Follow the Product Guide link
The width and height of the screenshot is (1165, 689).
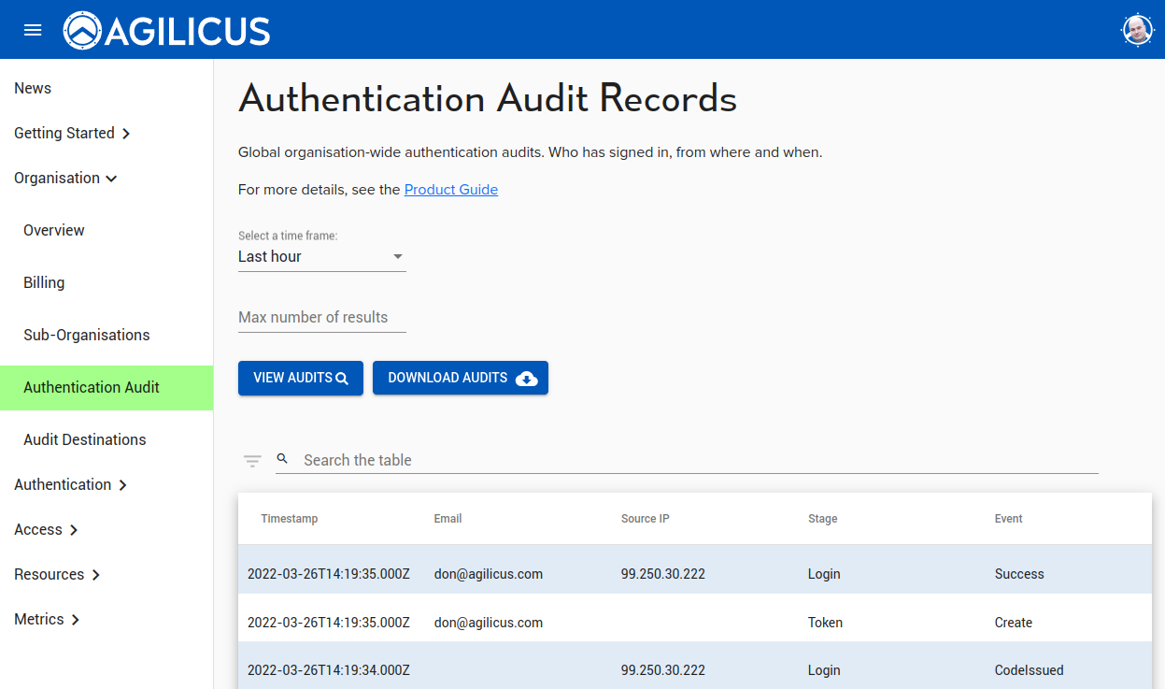[450, 190]
